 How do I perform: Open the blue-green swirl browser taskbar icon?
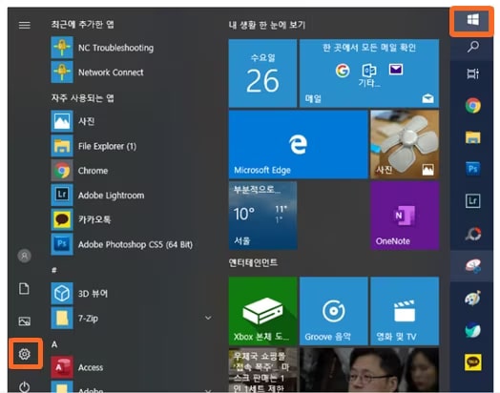click(x=472, y=330)
